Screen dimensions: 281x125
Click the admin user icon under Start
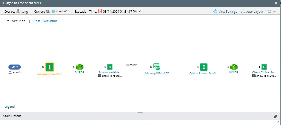[x=10, y=72]
